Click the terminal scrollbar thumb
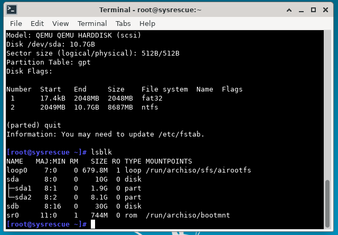 (327, 203)
